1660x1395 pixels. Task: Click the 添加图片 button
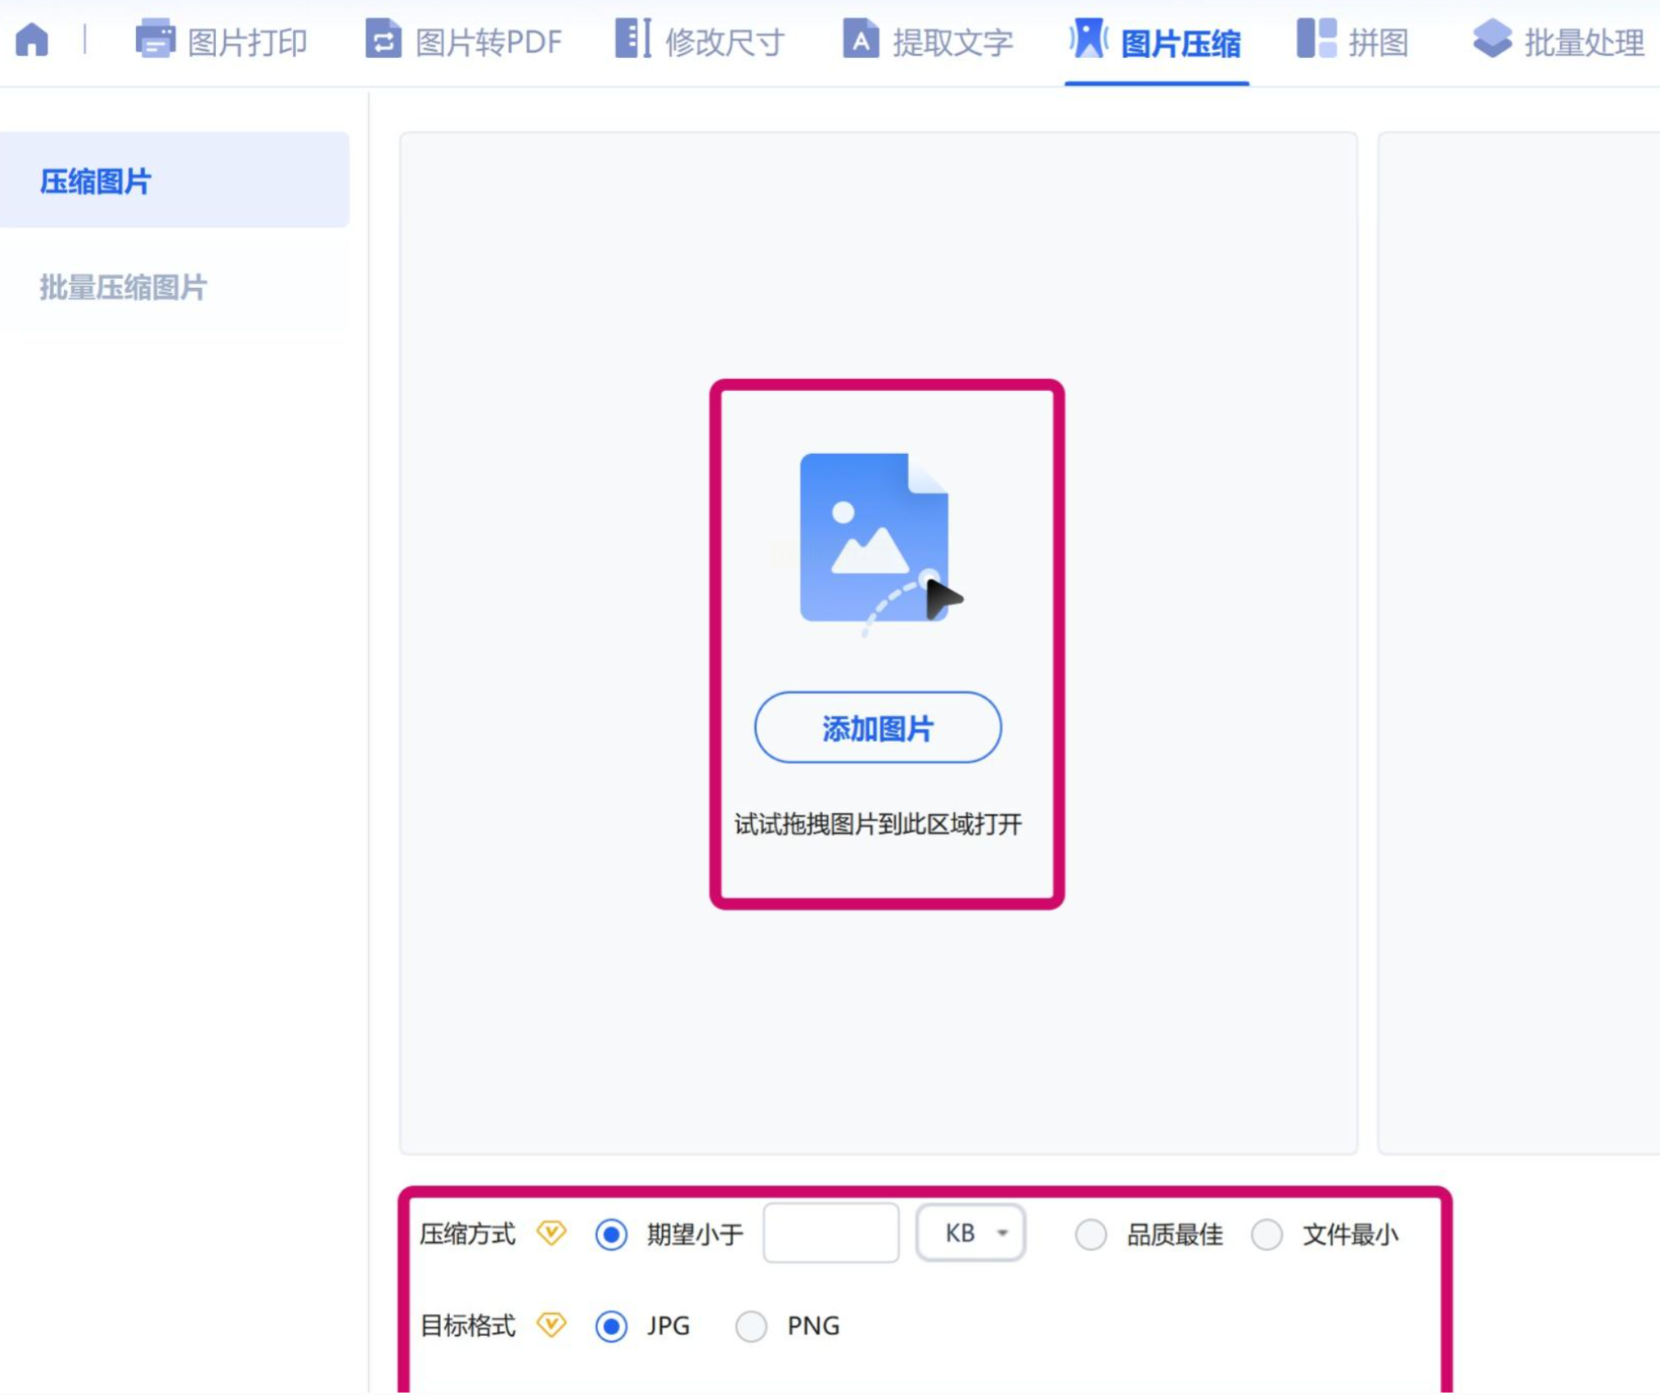[x=877, y=728]
